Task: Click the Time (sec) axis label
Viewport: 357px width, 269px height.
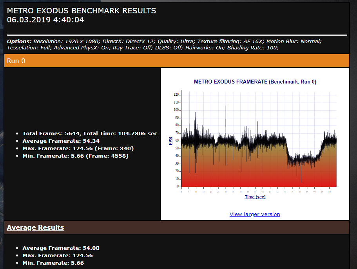Action: pyautogui.click(x=255, y=197)
